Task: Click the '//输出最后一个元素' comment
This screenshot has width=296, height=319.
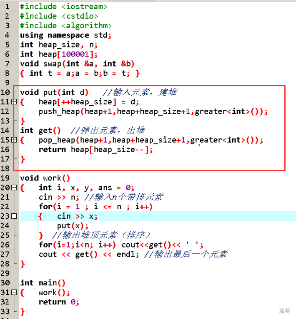Action: tap(186, 254)
